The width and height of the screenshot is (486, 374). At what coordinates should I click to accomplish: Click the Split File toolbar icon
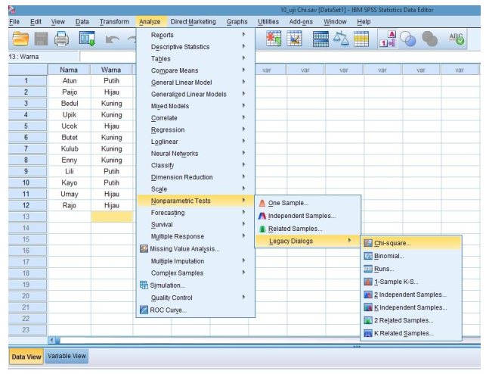[320, 39]
